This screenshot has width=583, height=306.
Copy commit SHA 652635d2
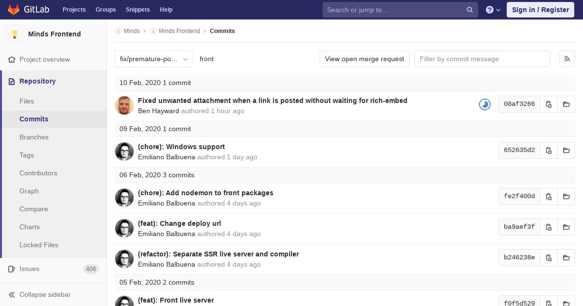[549, 150]
